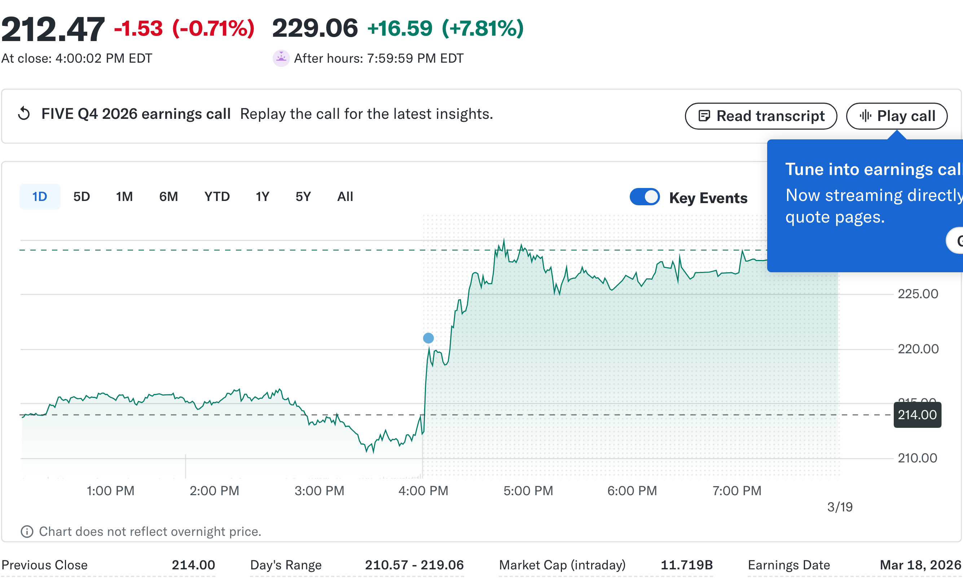Image resolution: width=963 pixels, height=578 pixels.
Task: Open the YTD chart view
Action: point(217,197)
